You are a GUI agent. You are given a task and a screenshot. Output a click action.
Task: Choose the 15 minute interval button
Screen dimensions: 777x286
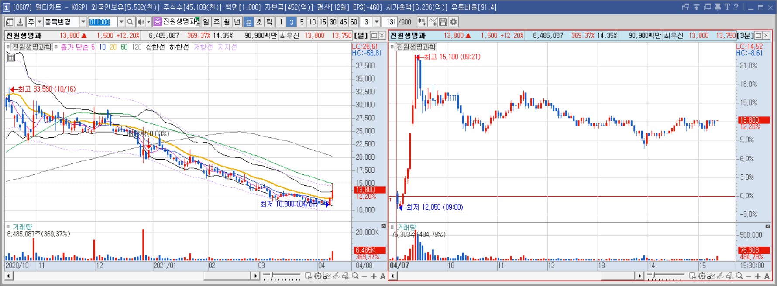(x=323, y=22)
